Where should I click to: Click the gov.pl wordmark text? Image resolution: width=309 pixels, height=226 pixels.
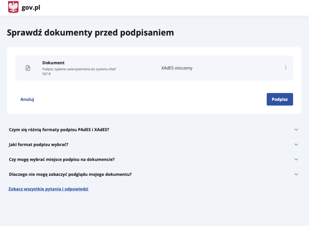click(30, 8)
